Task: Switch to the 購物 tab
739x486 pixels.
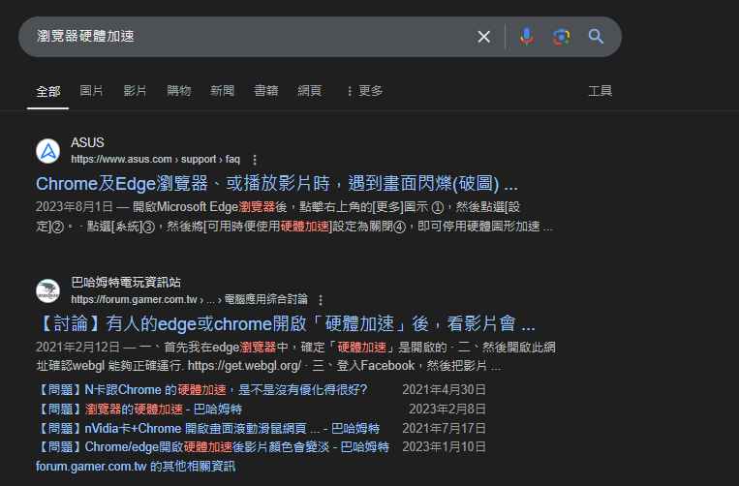Action: (178, 90)
